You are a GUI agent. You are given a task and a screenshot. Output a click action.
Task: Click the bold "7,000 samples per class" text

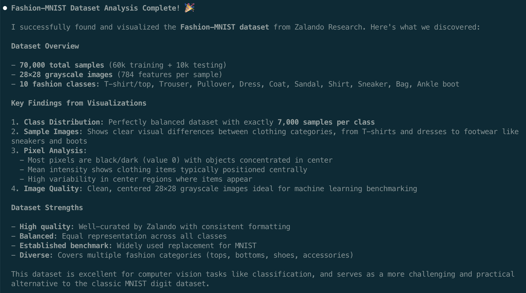(x=326, y=122)
